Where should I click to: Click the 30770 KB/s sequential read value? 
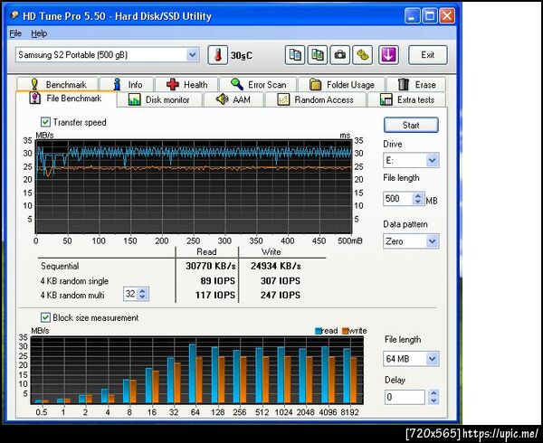coord(211,266)
